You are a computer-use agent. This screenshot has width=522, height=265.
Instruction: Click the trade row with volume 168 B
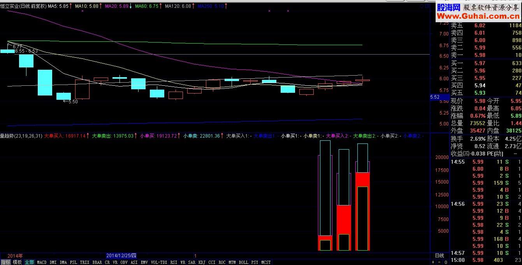click(486, 239)
